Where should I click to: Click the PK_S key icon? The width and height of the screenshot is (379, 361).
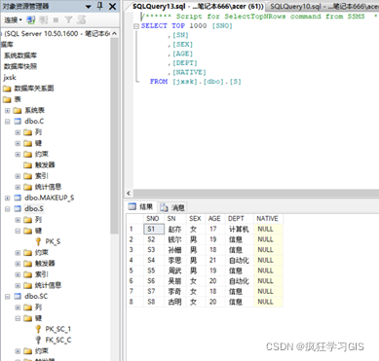click(x=38, y=241)
